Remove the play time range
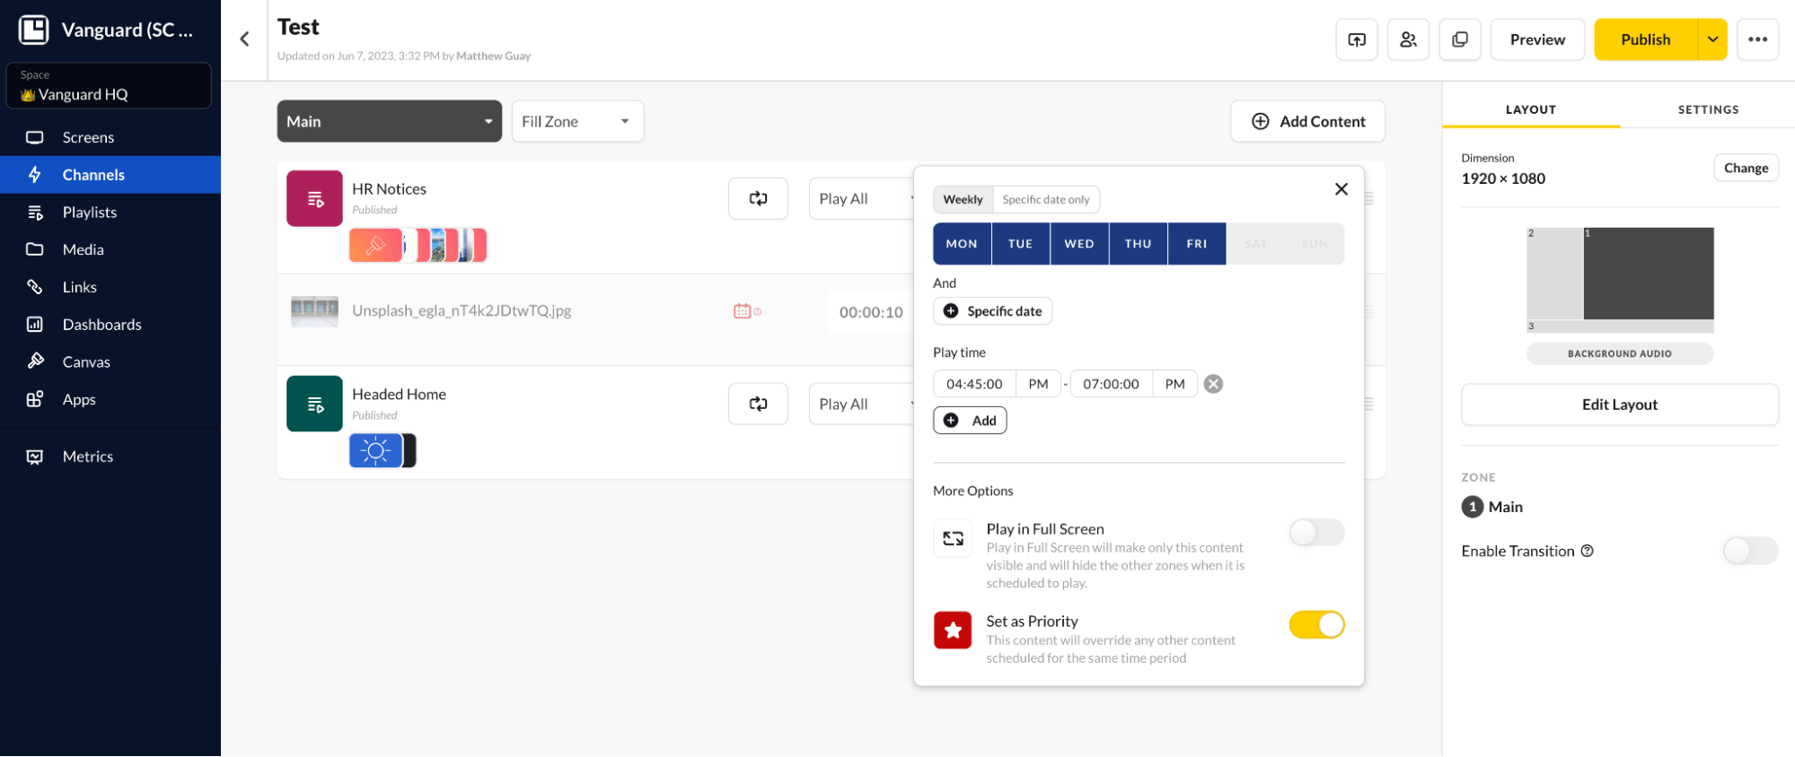Viewport: 1795px width, 757px height. pos(1213,384)
